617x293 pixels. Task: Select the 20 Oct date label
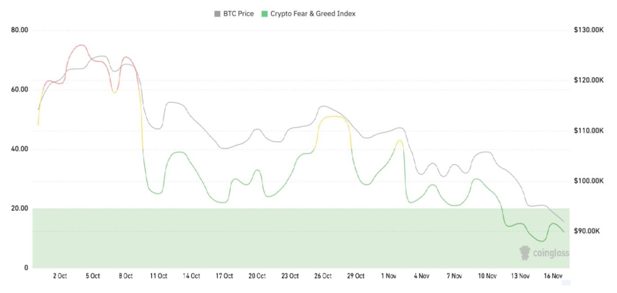coord(257,276)
